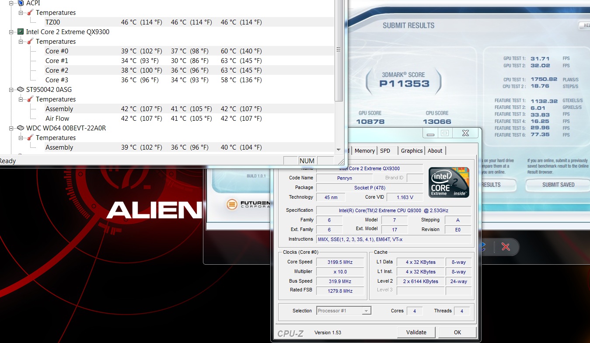Click the "ST950042 0ASG" tree label

[x=49, y=90]
